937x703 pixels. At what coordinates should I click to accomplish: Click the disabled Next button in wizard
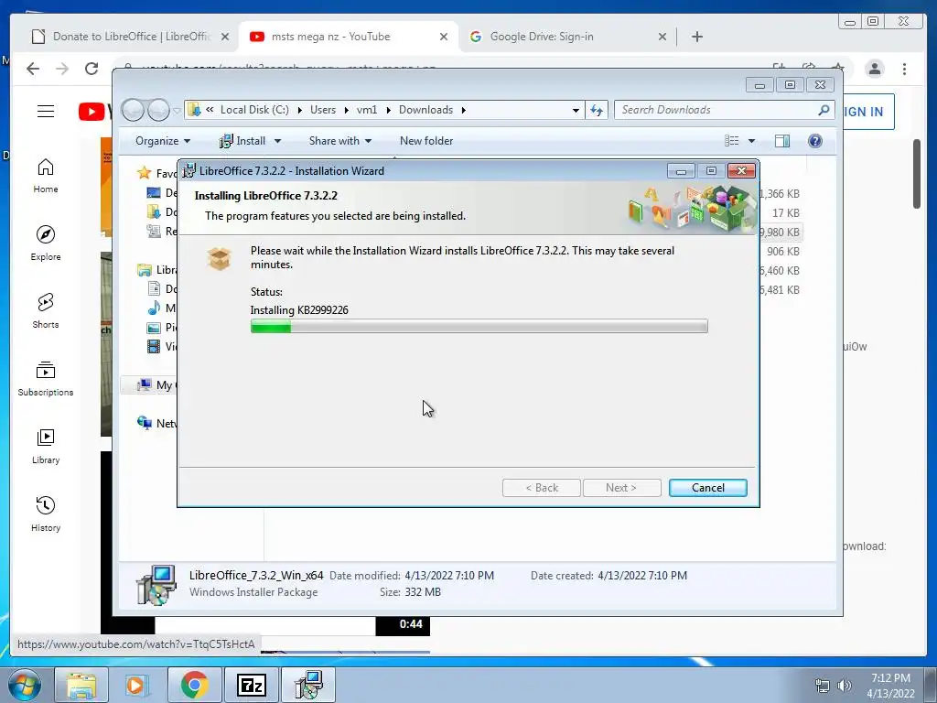point(621,488)
